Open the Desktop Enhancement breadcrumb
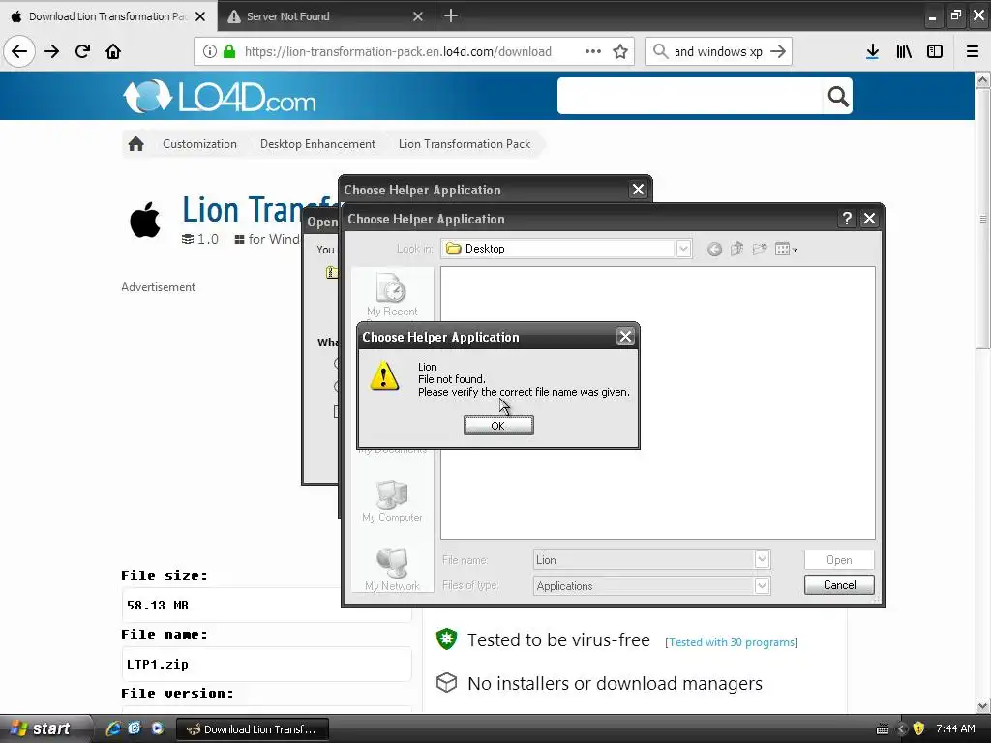991x743 pixels. pyautogui.click(x=317, y=144)
